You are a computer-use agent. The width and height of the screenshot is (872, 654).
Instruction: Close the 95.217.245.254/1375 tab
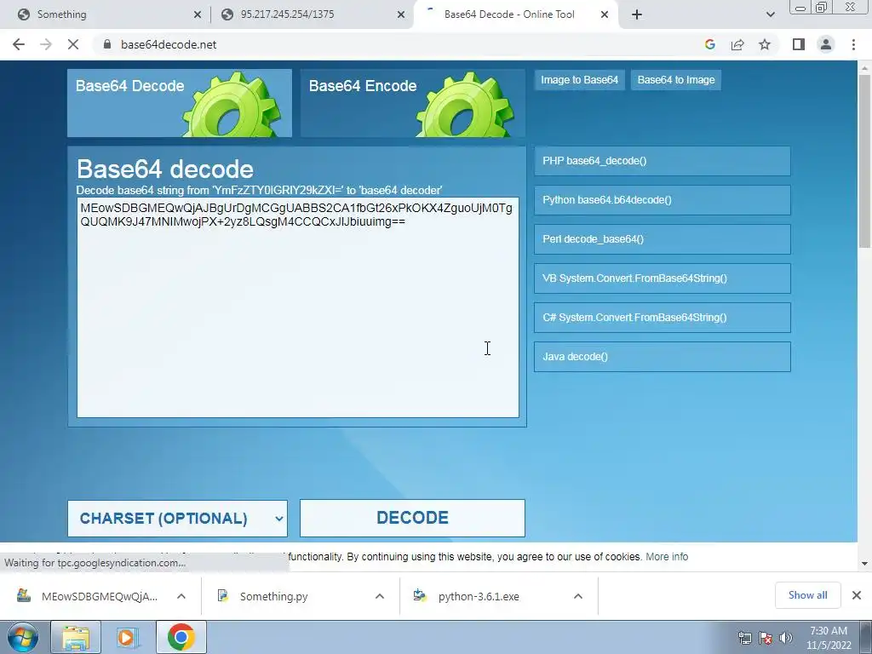click(401, 14)
